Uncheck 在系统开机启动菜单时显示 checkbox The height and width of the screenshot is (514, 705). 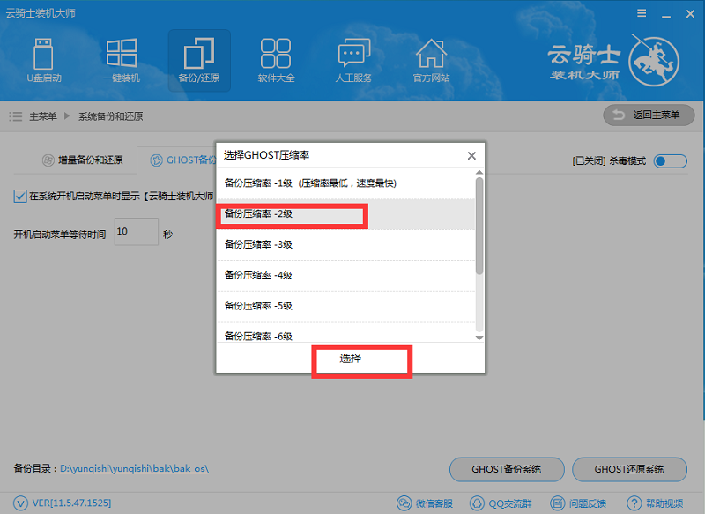(x=19, y=196)
